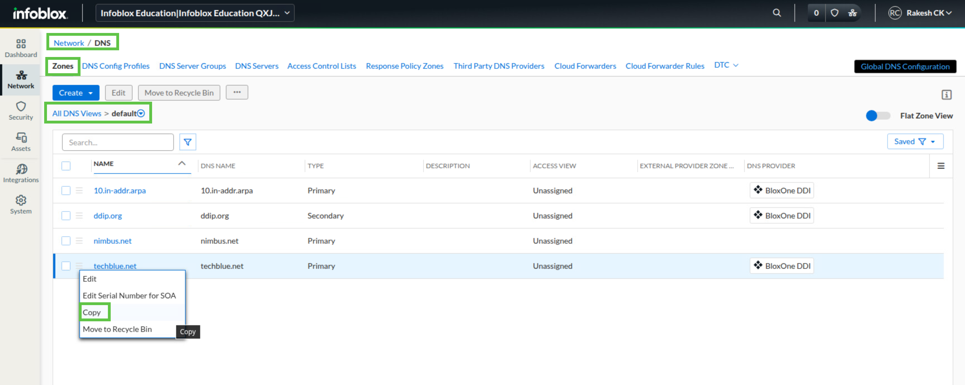Click the DNS NAME column header
Screen dimensions: 965x385
coord(218,165)
